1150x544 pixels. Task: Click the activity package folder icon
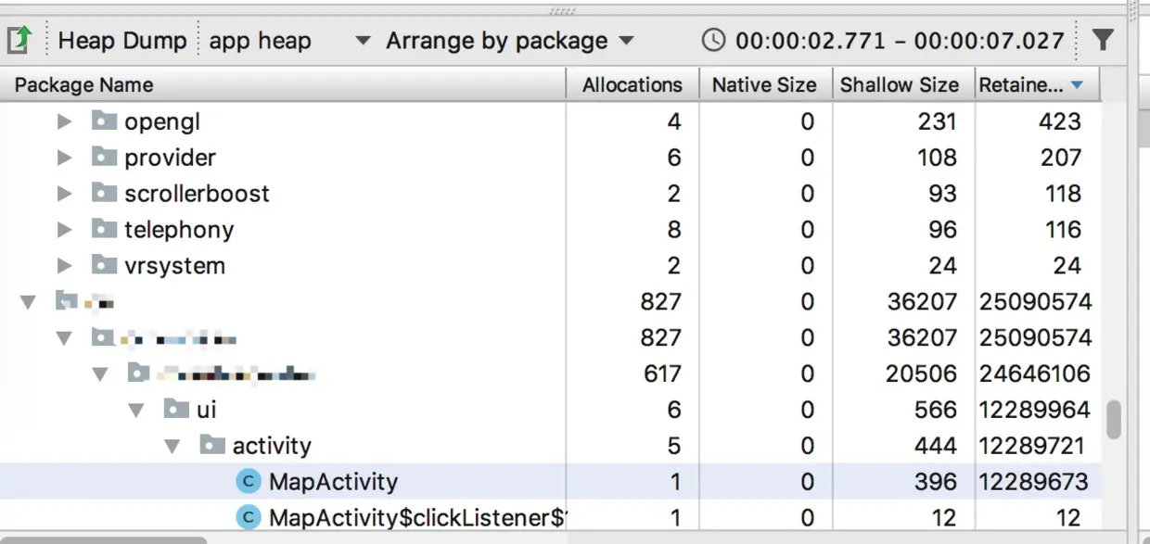(x=212, y=446)
